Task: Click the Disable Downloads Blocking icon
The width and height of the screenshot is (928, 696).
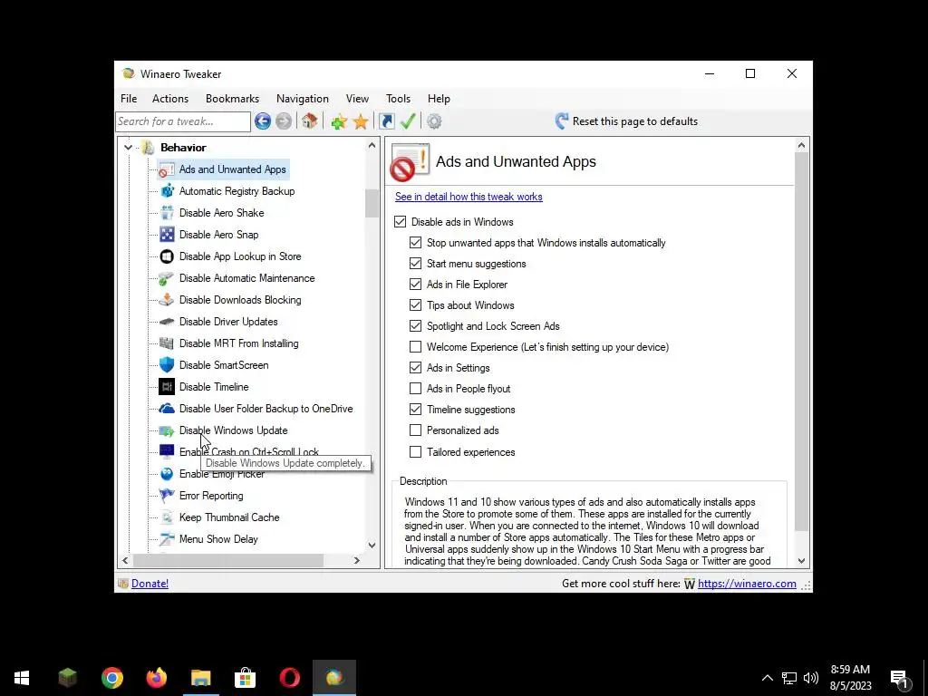Action: coord(167,300)
